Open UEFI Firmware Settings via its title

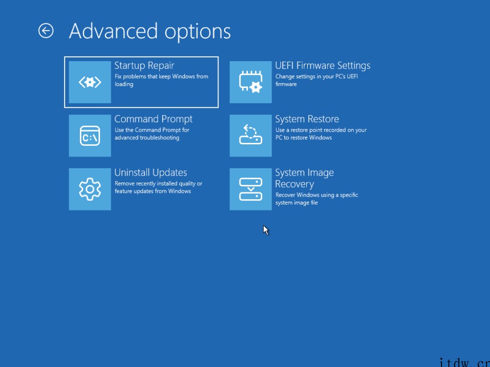click(x=322, y=66)
